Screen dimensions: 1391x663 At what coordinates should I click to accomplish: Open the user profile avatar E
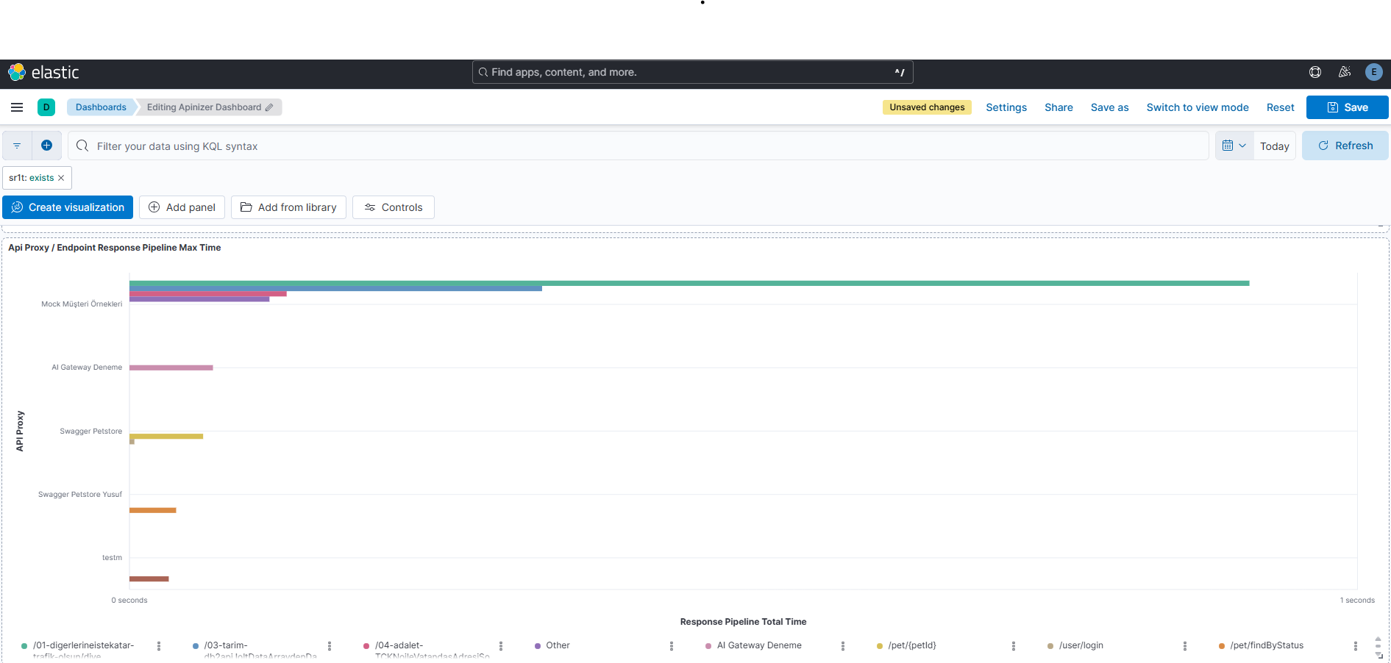(1374, 72)
